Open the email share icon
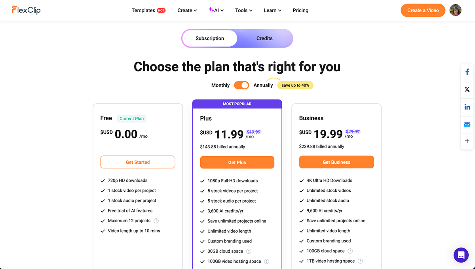The height and width of the screenshot is (269, 475). pos(467,124)
